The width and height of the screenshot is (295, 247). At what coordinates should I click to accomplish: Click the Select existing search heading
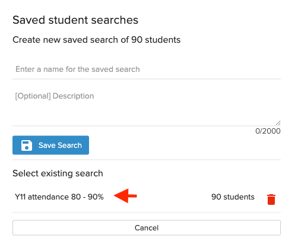point(58,173)
